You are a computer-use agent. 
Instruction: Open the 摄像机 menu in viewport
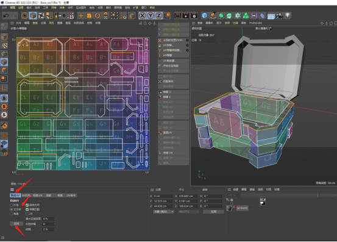209,23
